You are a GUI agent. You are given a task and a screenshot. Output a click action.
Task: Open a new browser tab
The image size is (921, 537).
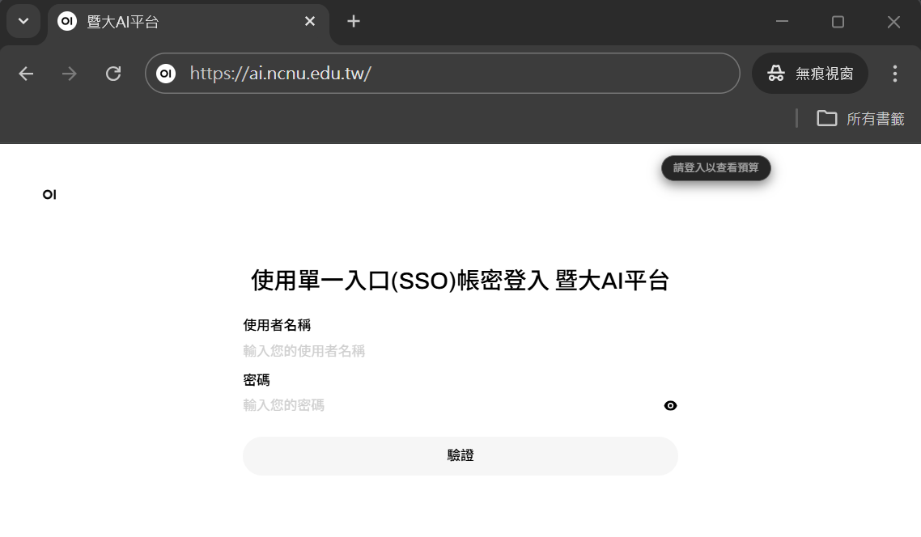pyautogui.click(x=353, y=22)
